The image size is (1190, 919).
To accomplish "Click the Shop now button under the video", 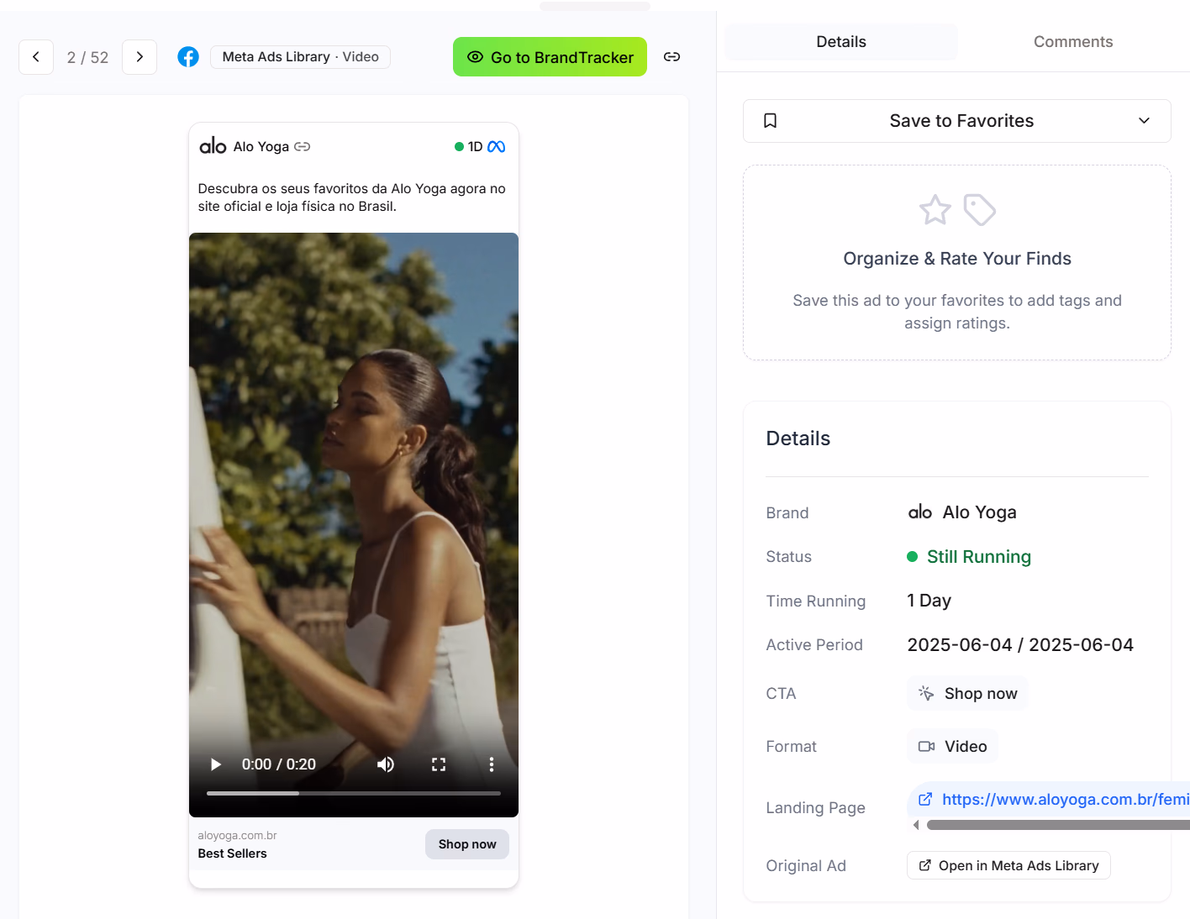I will 467,844.
